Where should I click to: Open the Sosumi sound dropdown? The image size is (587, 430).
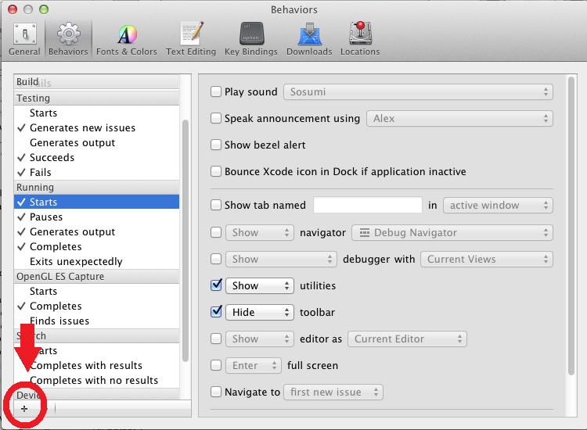tap(418, 92)
